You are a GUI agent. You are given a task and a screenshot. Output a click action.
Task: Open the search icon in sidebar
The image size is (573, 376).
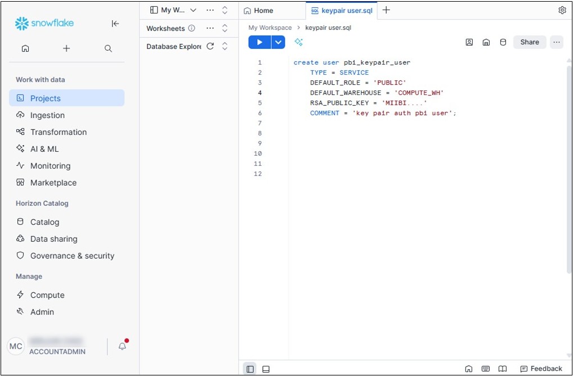click(108, 49)
